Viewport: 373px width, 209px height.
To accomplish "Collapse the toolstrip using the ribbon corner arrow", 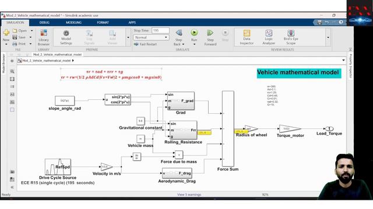I will pyautogui.click(x=350, y=49).
